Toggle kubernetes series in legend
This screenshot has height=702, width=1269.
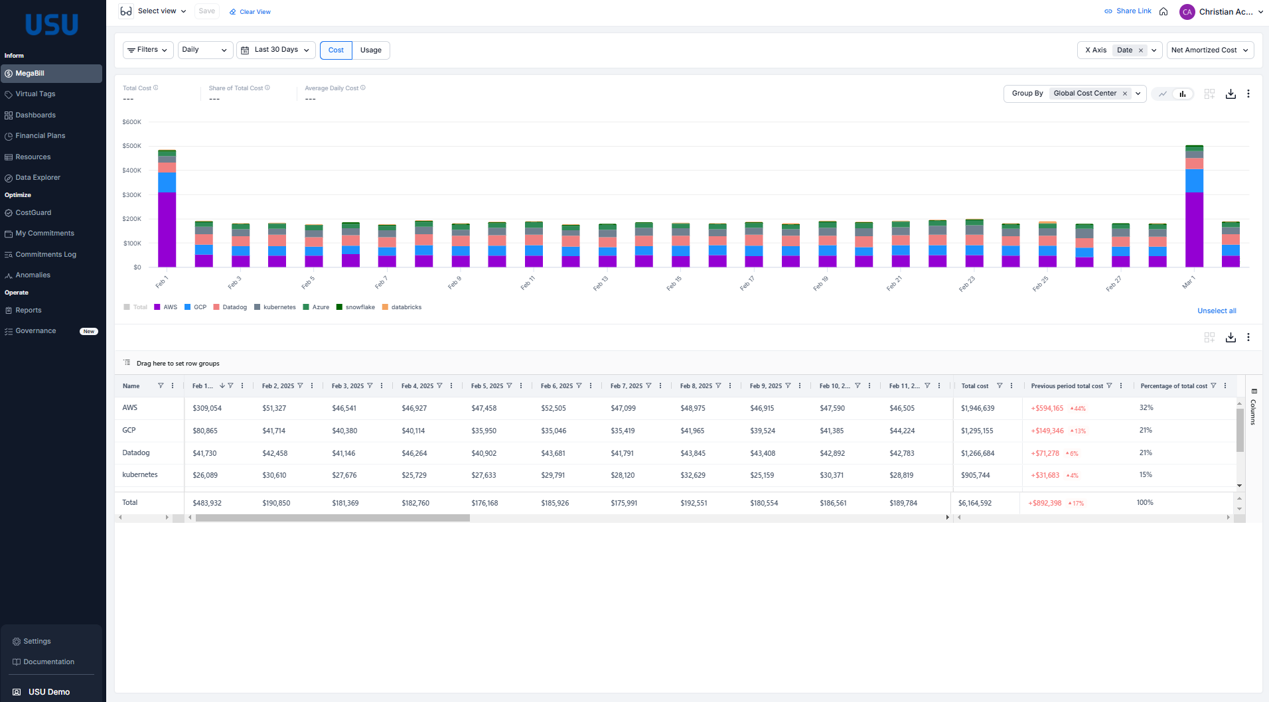[275, 307]
